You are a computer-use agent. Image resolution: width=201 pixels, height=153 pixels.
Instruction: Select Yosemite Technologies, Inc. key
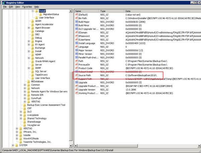pos(37,142)
